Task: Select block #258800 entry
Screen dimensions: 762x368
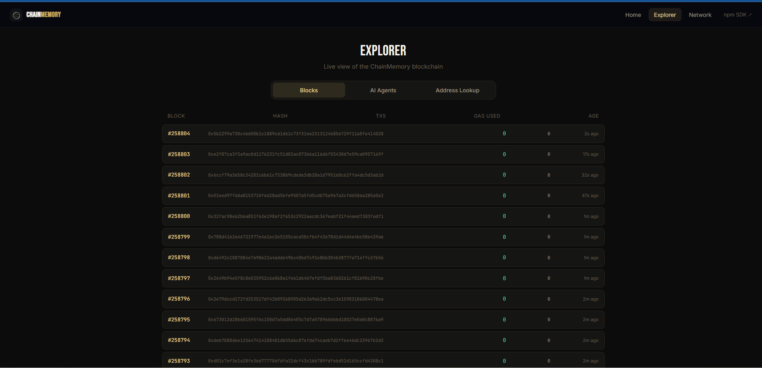Action: 383,216
